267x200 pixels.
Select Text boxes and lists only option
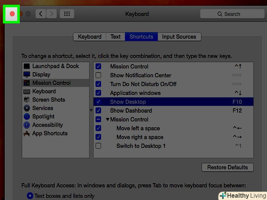tap(30, 196)
